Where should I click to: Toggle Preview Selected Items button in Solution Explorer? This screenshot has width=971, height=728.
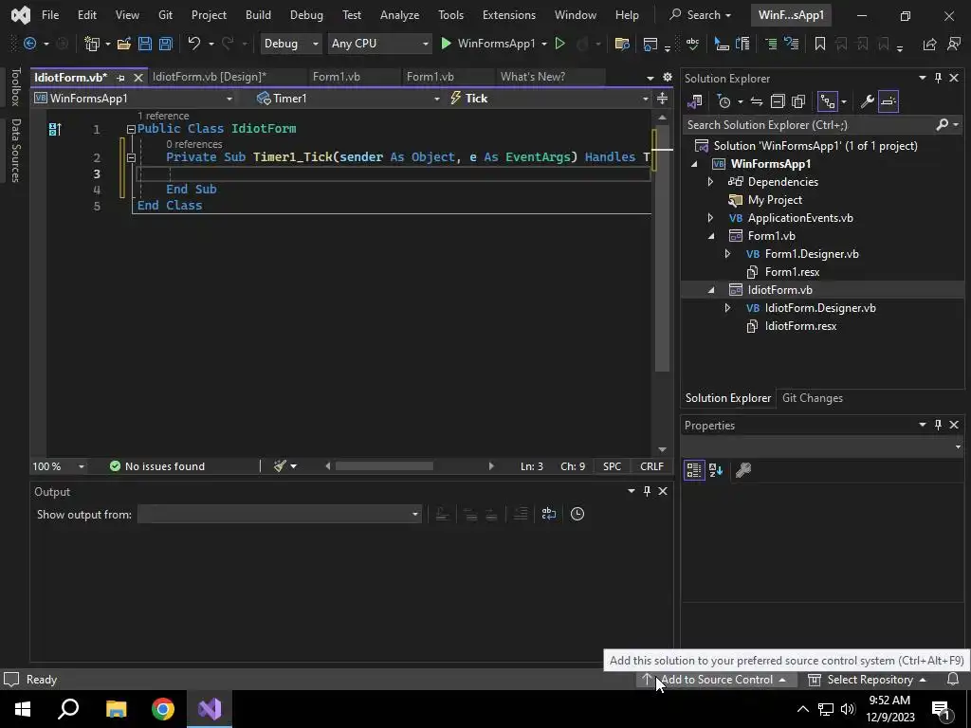[x=888, y=100]
